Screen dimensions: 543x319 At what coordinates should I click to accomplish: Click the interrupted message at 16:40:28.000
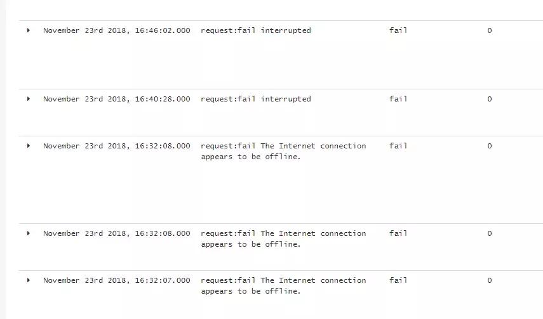tap(256, 99)
